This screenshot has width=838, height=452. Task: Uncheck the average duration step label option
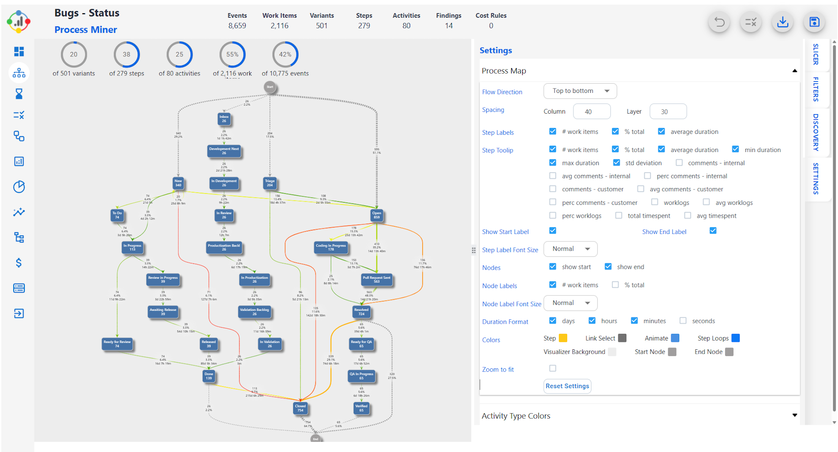tap(661, 131)
